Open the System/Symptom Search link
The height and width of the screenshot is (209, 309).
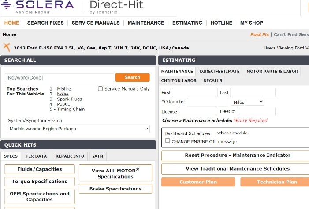pos(35,120)
